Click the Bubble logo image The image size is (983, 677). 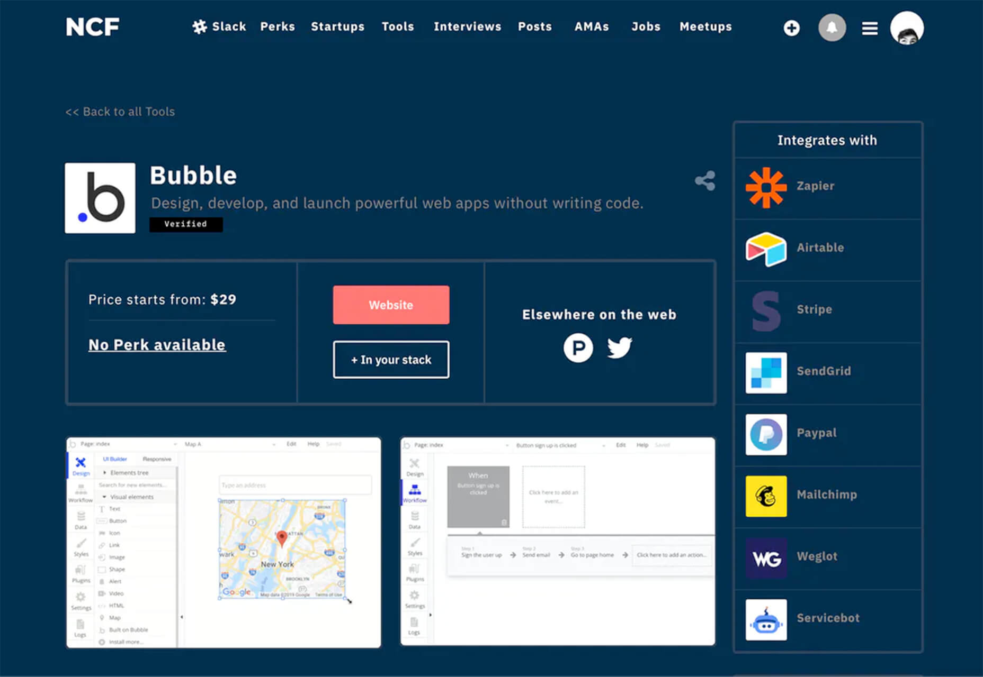100,198
